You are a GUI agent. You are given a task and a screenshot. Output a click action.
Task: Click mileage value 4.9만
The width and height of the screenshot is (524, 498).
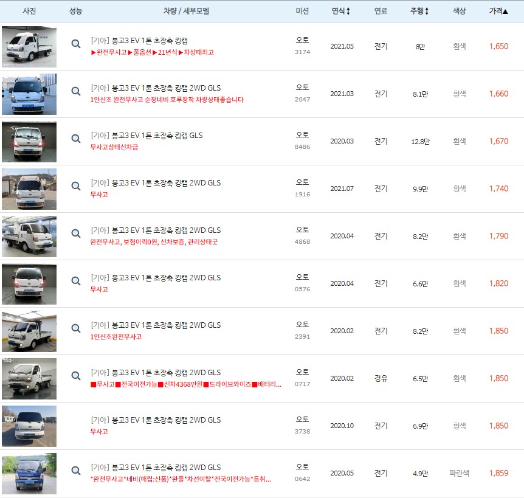[420, 474]
